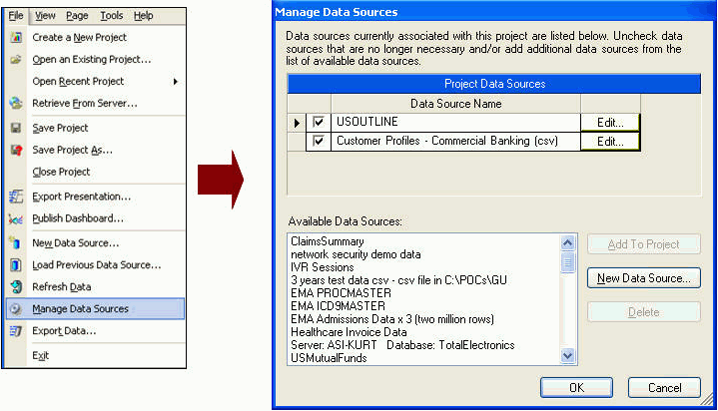
Task: Uncheck the USOUTLINE data source checkbox
Action: (x=319, y=123)
